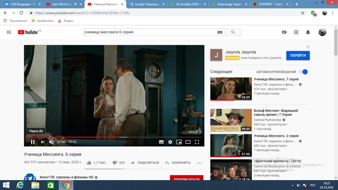Open the YouTube guide hamburger menu
This screenshot has height=190, width=338.
click(x=9, y=32)
